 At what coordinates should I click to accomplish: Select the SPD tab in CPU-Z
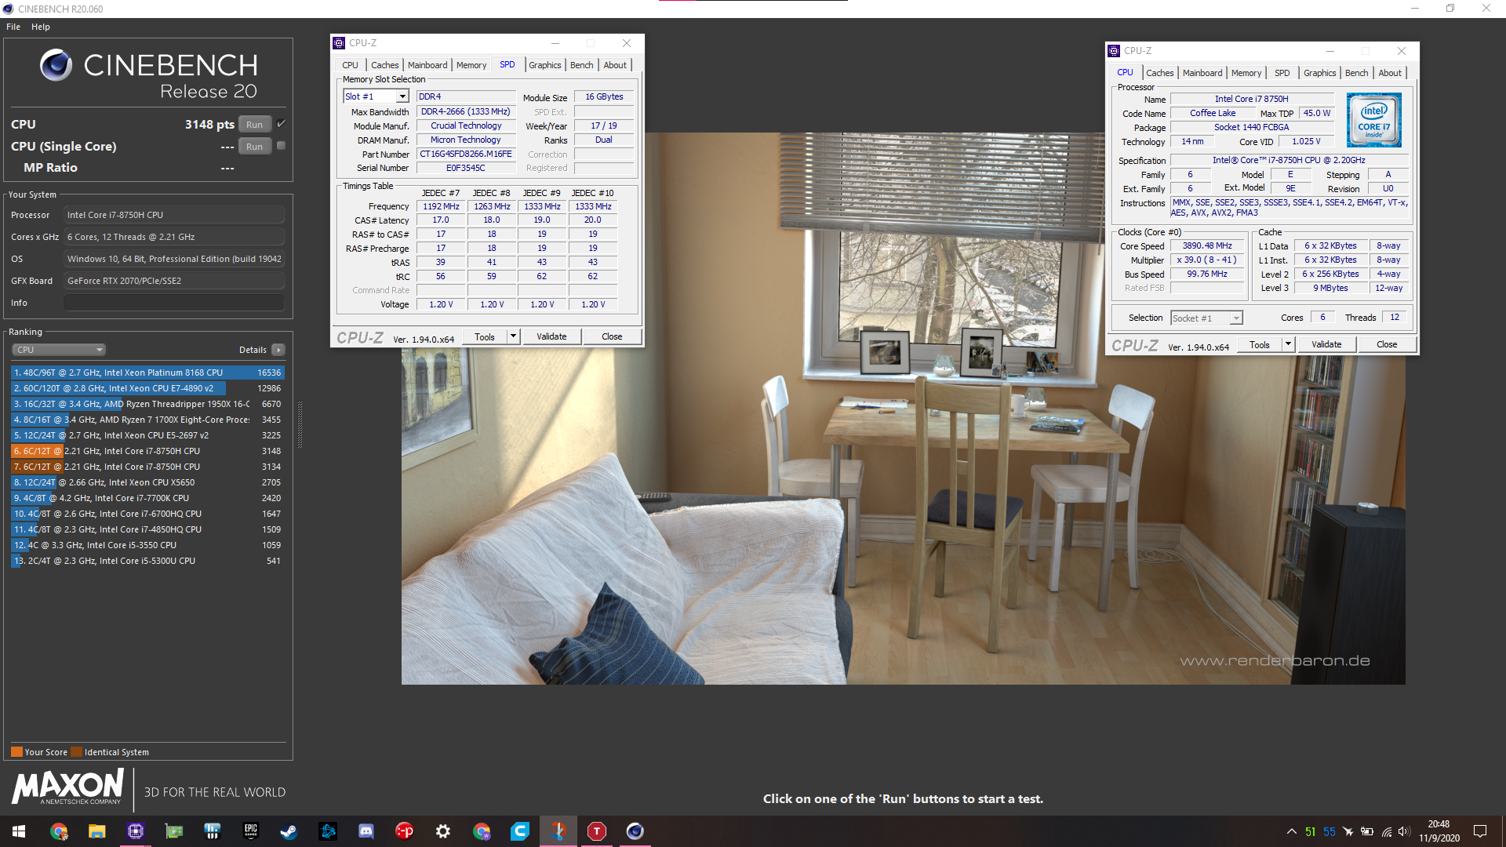click(507, 64)
